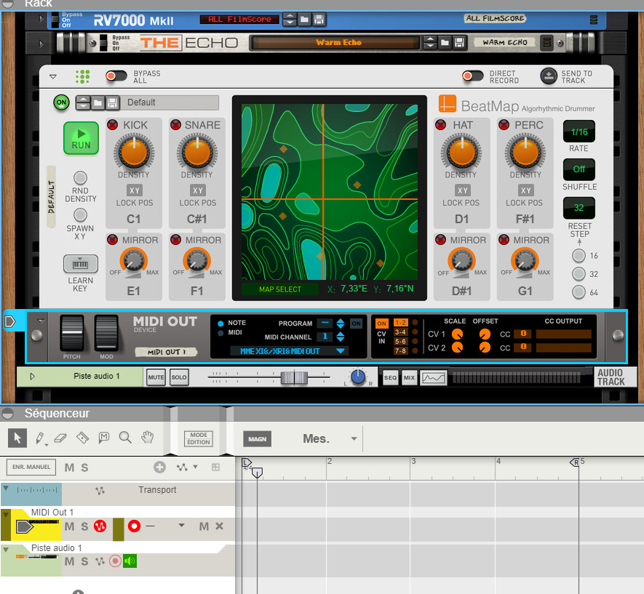Delete the MIDI Out 1 lane with X
The image size is (644, 594).
pos(219,526)
